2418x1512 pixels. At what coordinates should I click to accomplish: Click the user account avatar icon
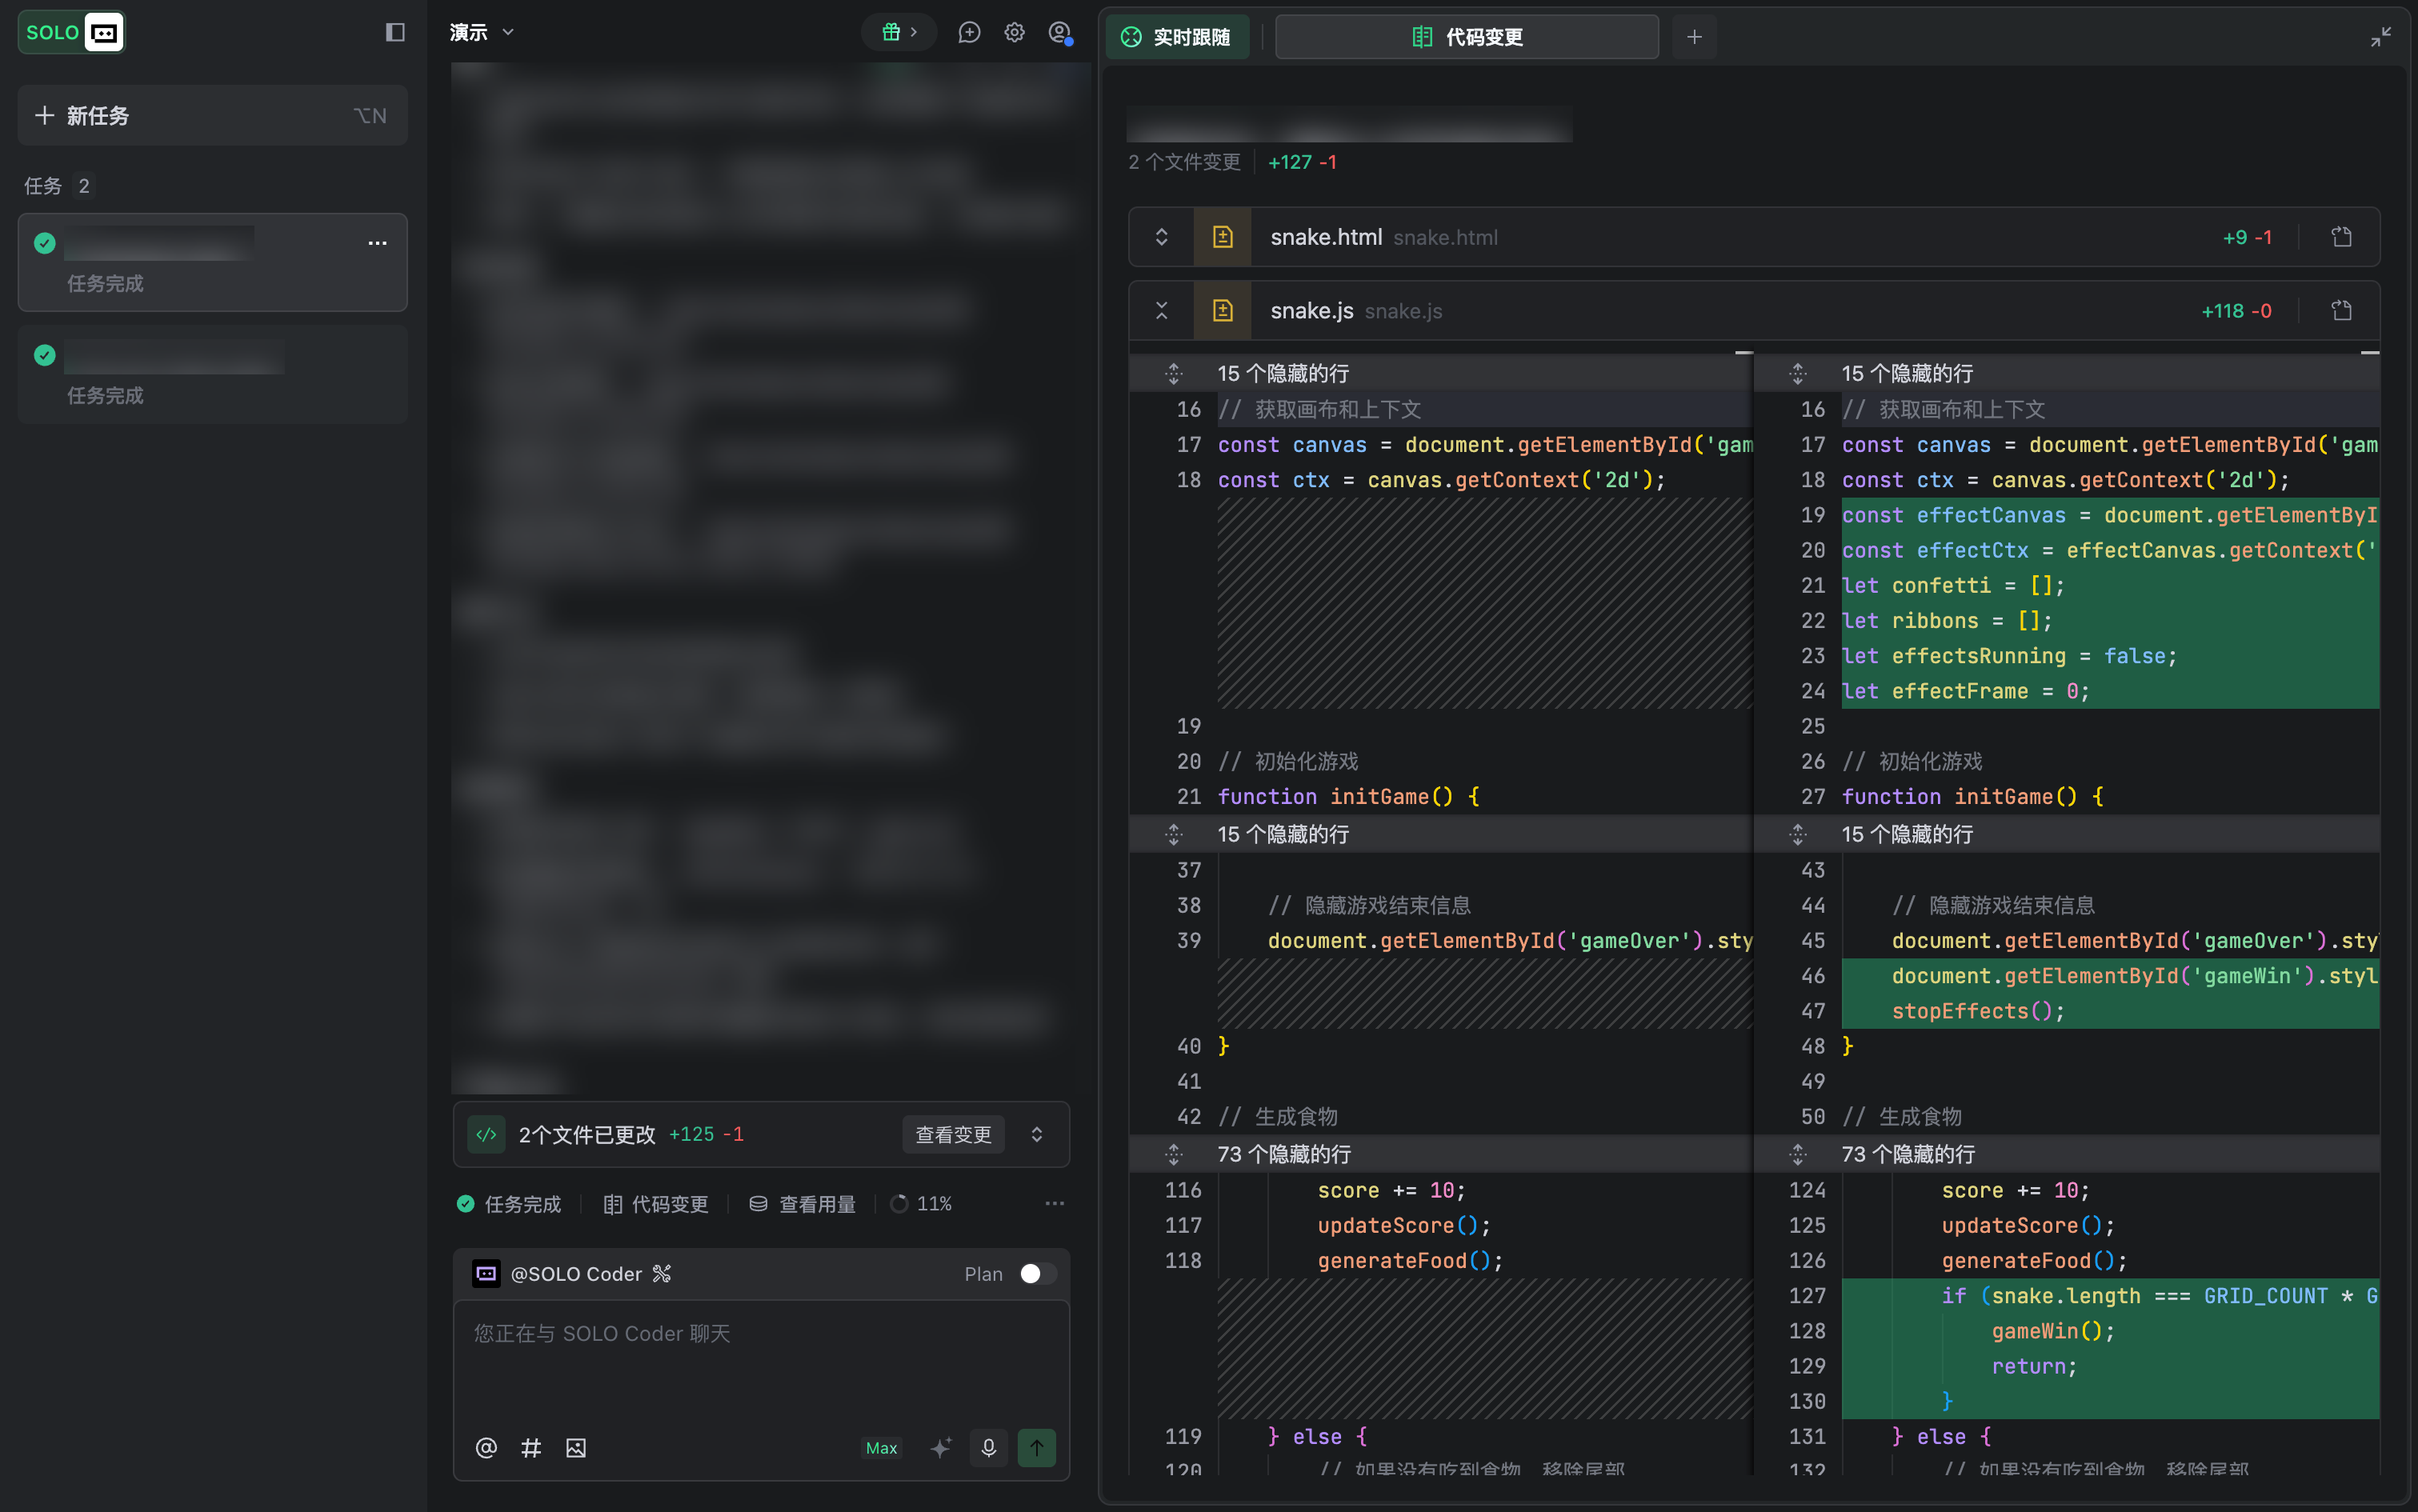tap(1059, 32)
